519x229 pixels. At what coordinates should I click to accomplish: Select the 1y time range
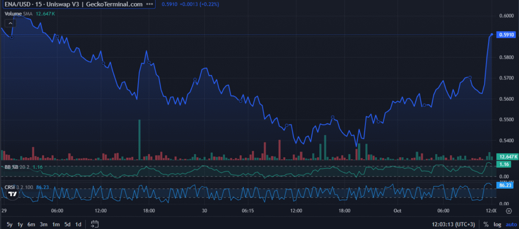[20, 224]
